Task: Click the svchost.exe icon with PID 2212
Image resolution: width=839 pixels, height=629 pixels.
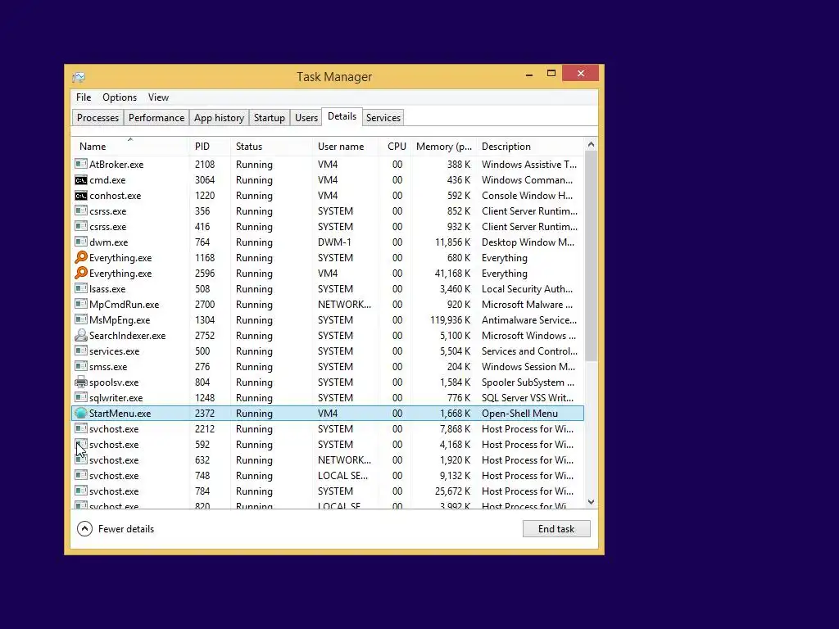Action: (x=81, y=428)
